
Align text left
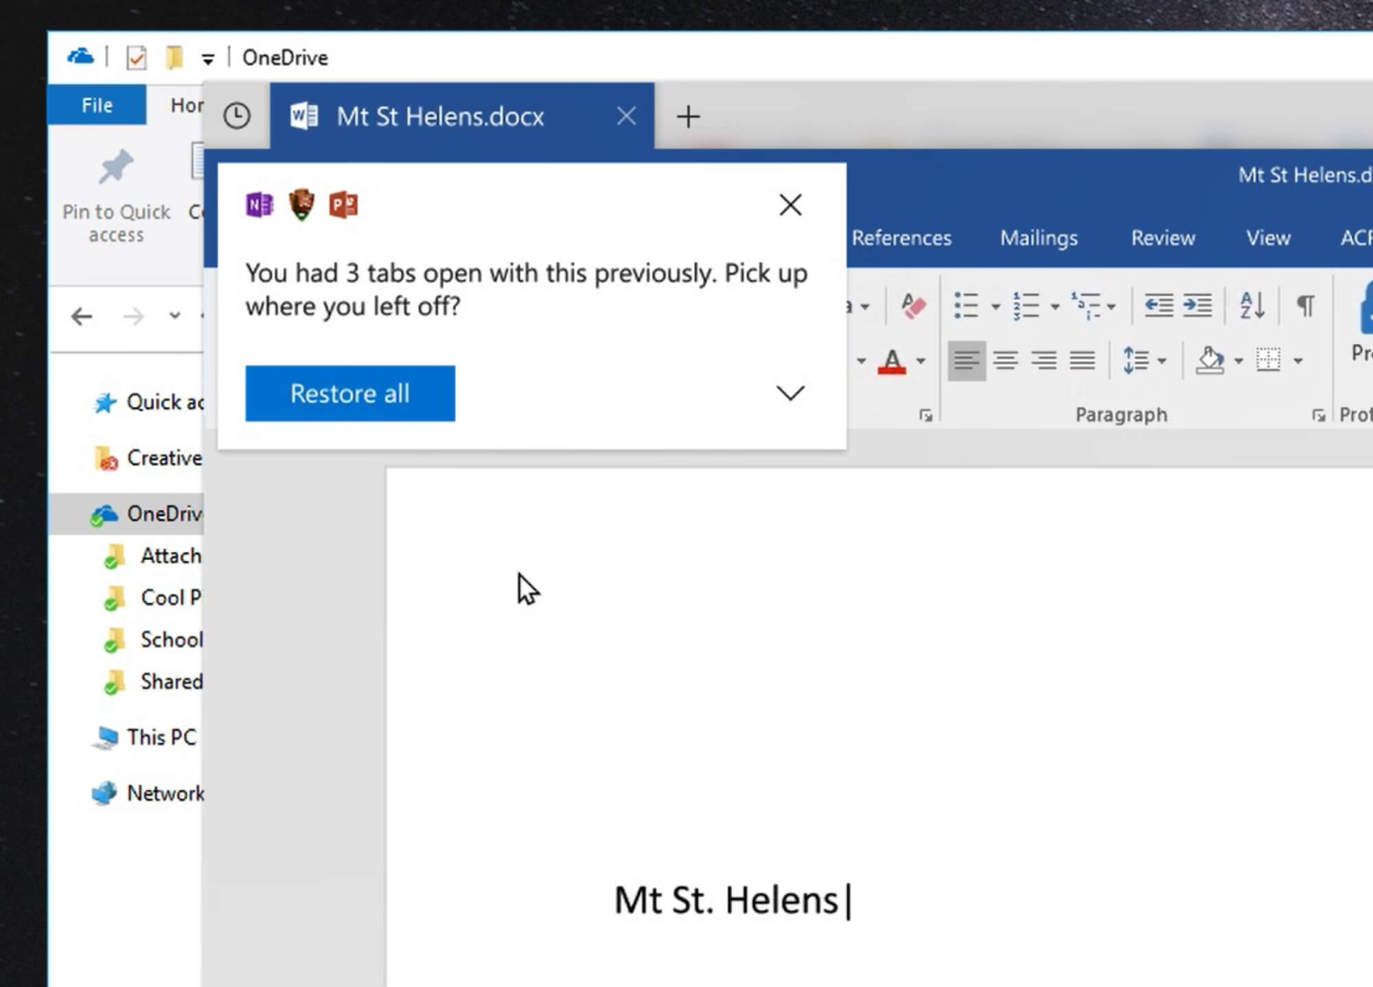[x=967, y=360]
